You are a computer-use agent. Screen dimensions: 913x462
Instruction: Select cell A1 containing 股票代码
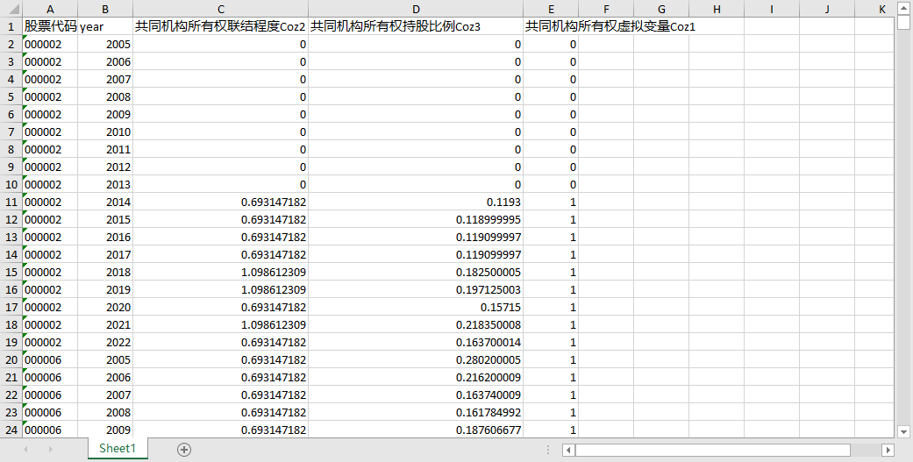(x=49, y=27)
